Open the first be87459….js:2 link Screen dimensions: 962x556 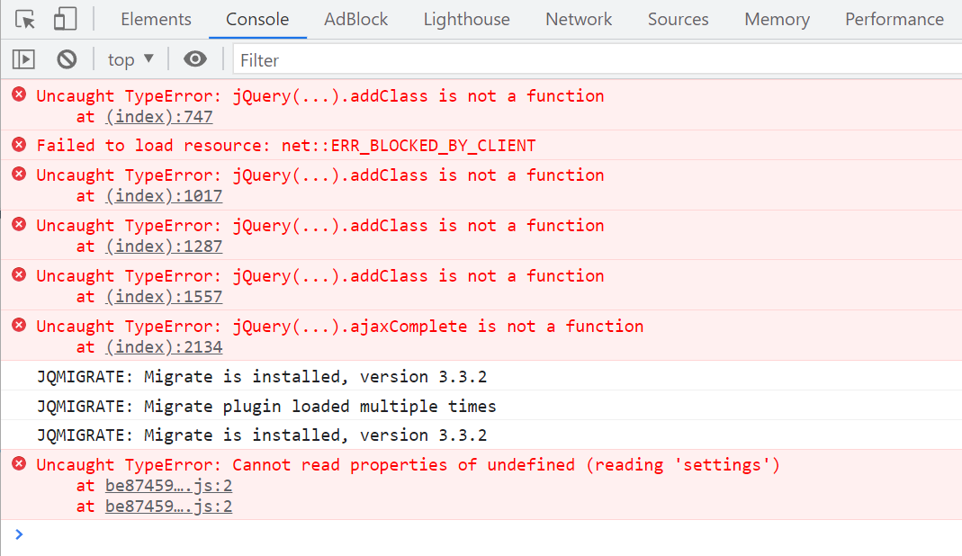click(168, 486)
